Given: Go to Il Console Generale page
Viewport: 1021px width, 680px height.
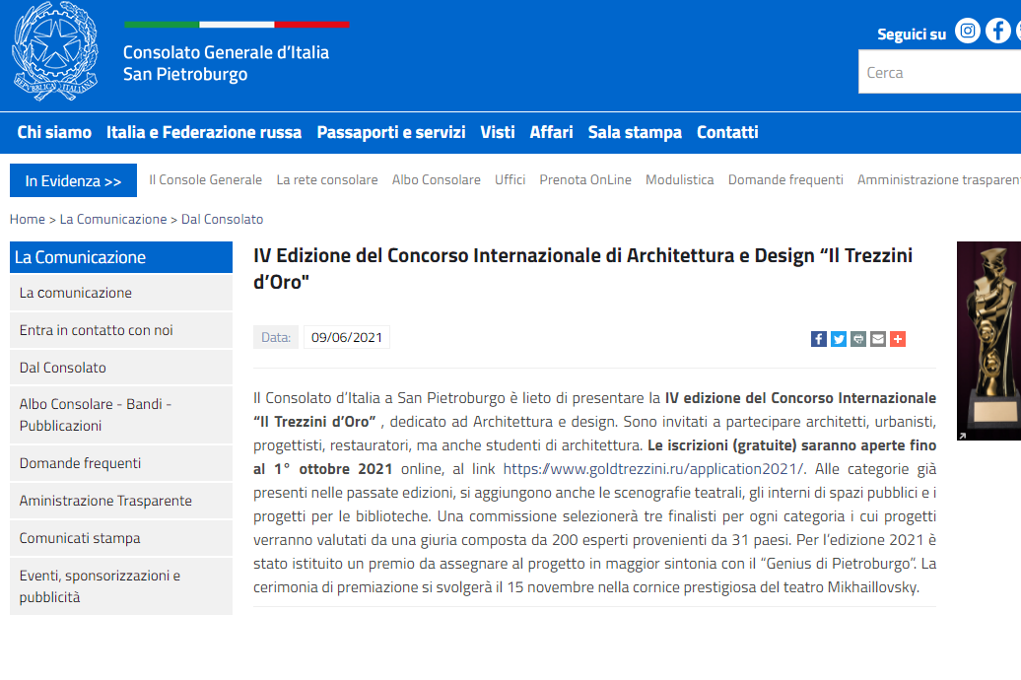Looking at the screenshot, I should (205, 179).
